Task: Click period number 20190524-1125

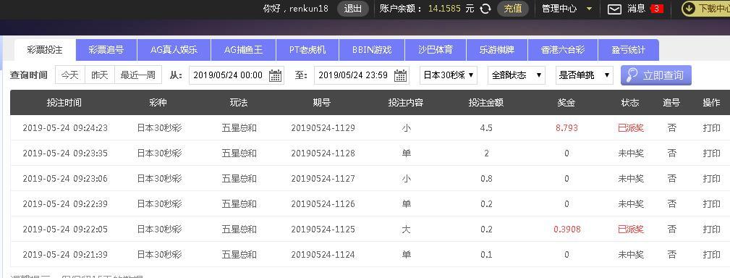Action: click(x=323, y=229)
